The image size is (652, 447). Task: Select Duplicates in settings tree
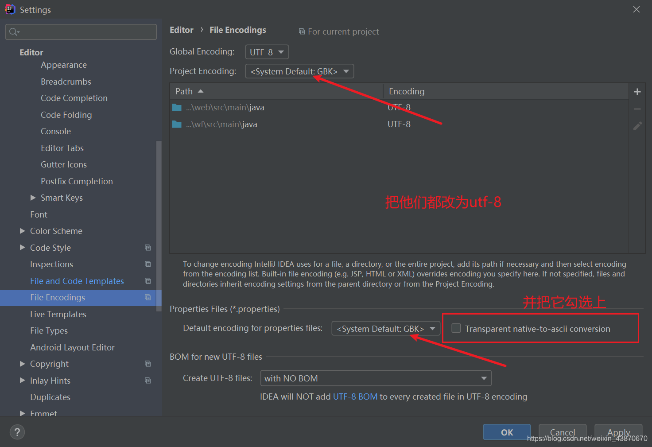(50, 397)
